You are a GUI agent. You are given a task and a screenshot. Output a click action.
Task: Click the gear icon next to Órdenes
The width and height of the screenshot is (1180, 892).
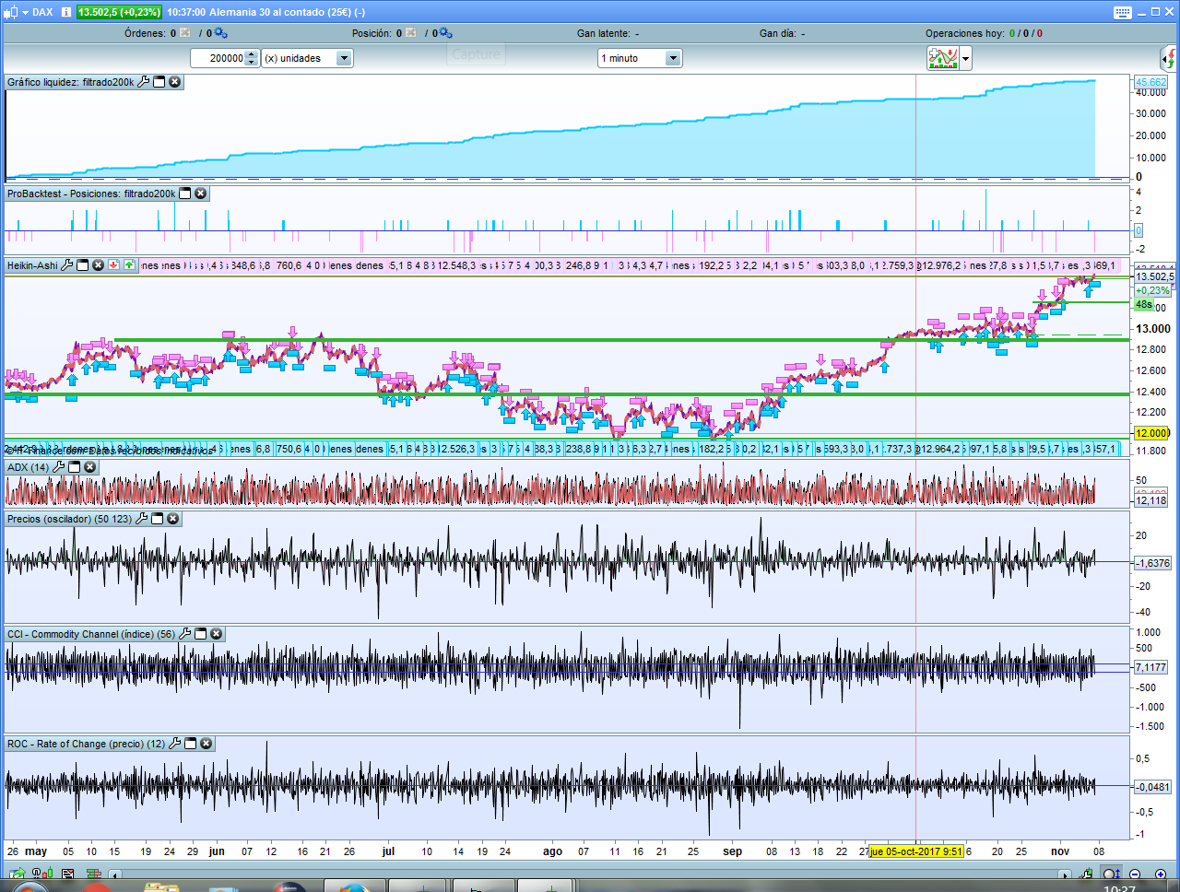click(x=220, y=33)
